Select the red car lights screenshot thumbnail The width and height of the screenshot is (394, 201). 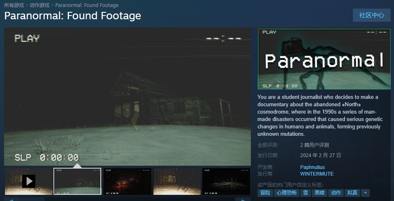(127, 181)
